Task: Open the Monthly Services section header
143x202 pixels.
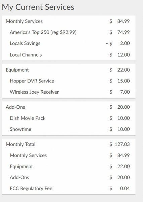Action: click(68, 21)
